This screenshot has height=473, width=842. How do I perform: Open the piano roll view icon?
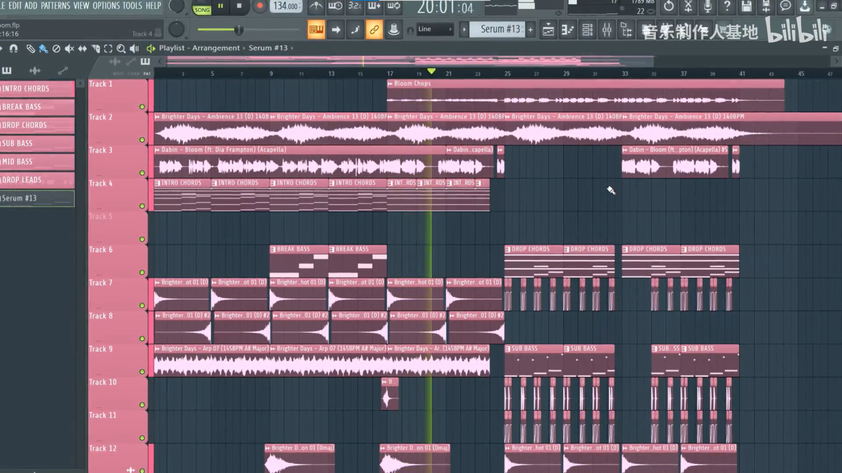point(567,30)
